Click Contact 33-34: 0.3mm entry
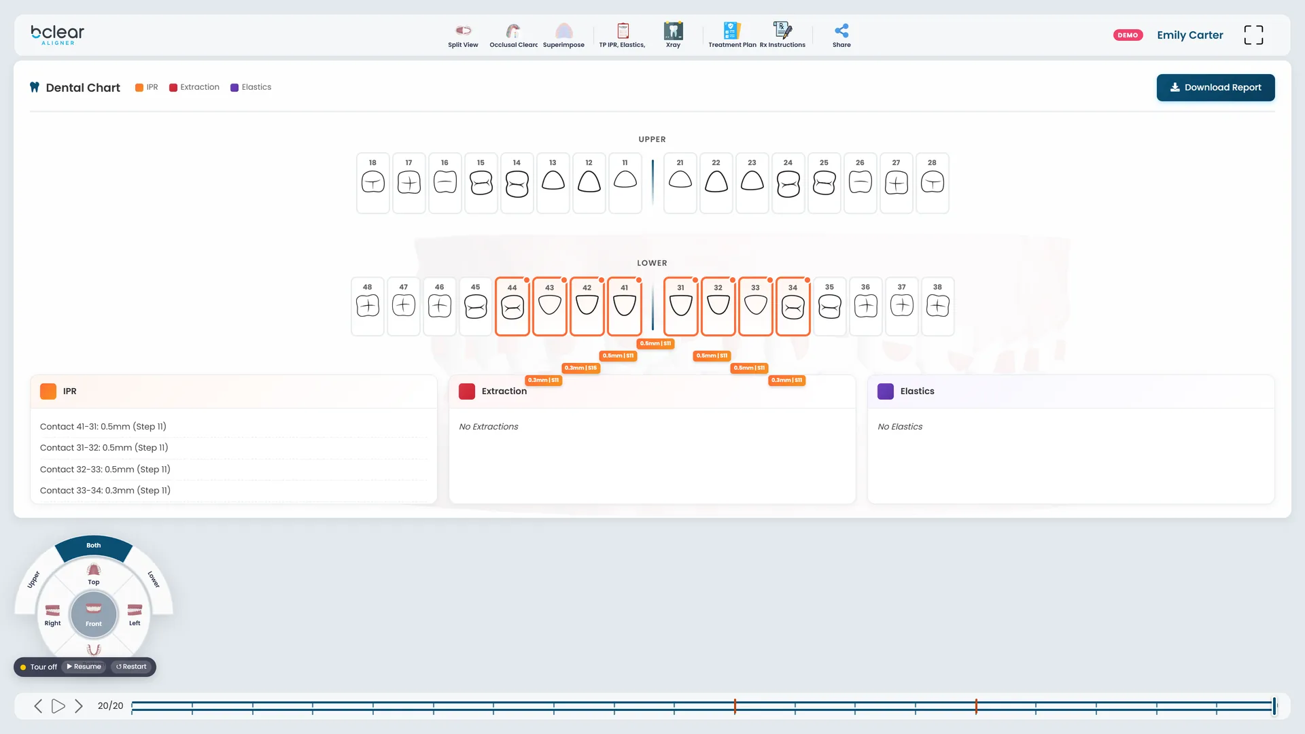 pos(234,491)
